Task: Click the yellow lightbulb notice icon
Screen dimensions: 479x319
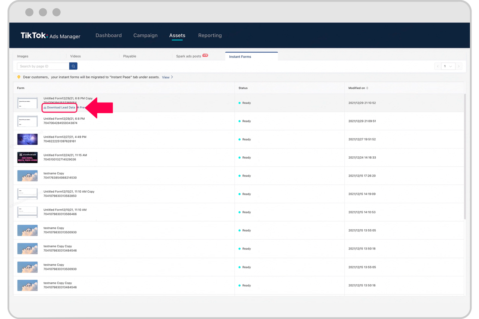Action: pyautogui.click(x=19, y=77)
